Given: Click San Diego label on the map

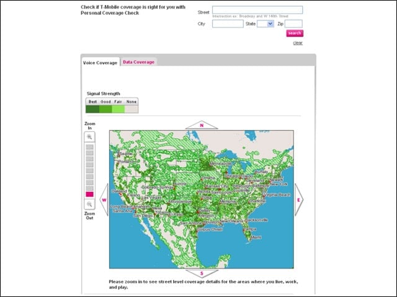Looking at the screenshot, I should click(x=143, y=216).
